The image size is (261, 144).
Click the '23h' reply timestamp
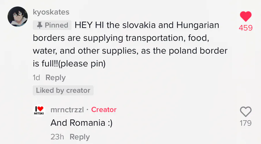(x=57, y=137)
